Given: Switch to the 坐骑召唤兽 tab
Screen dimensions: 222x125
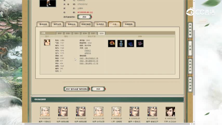Looking at the screenshot, I should [x=86, y=24].
